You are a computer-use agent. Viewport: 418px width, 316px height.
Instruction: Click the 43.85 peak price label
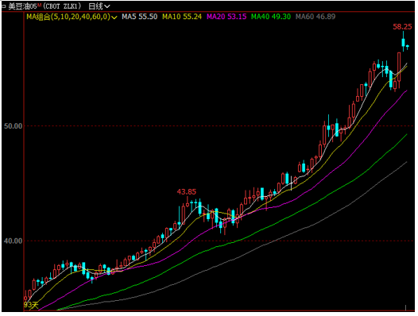[x=186, y=192]
